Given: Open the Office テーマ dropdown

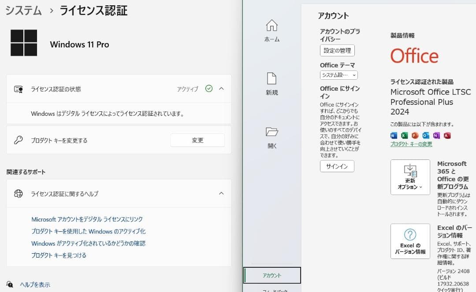Looking at the screenshot, I should [x=338, y=75].
